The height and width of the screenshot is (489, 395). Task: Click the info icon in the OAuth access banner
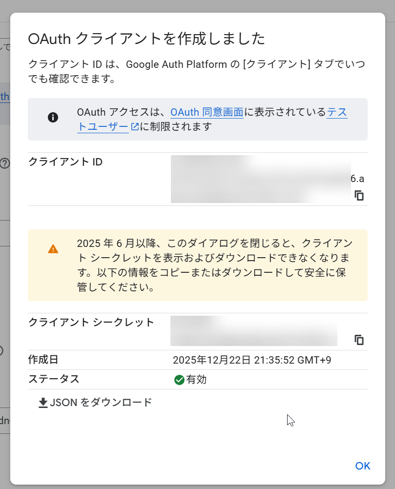[53, 117]
